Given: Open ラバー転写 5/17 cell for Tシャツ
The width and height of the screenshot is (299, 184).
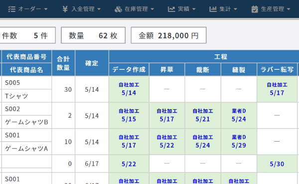Looking at the screenshot, I should pos(277,89).
